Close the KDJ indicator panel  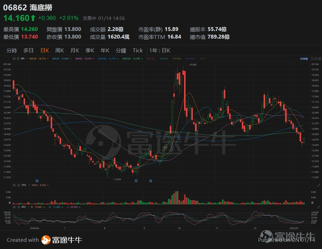tap(19, 207)
